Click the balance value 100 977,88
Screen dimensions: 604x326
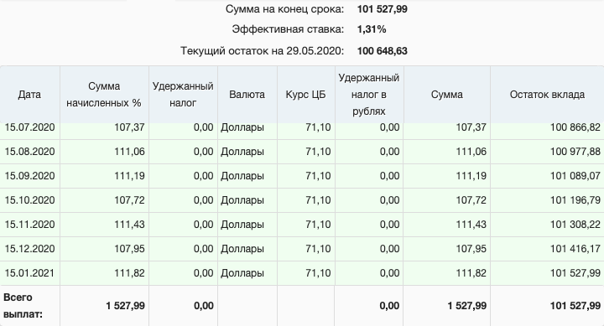[575, 152]
